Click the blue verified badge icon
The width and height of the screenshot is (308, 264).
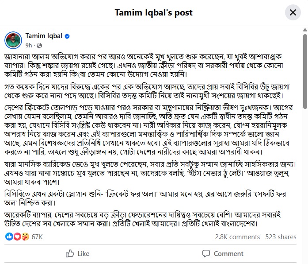[67, 36]
